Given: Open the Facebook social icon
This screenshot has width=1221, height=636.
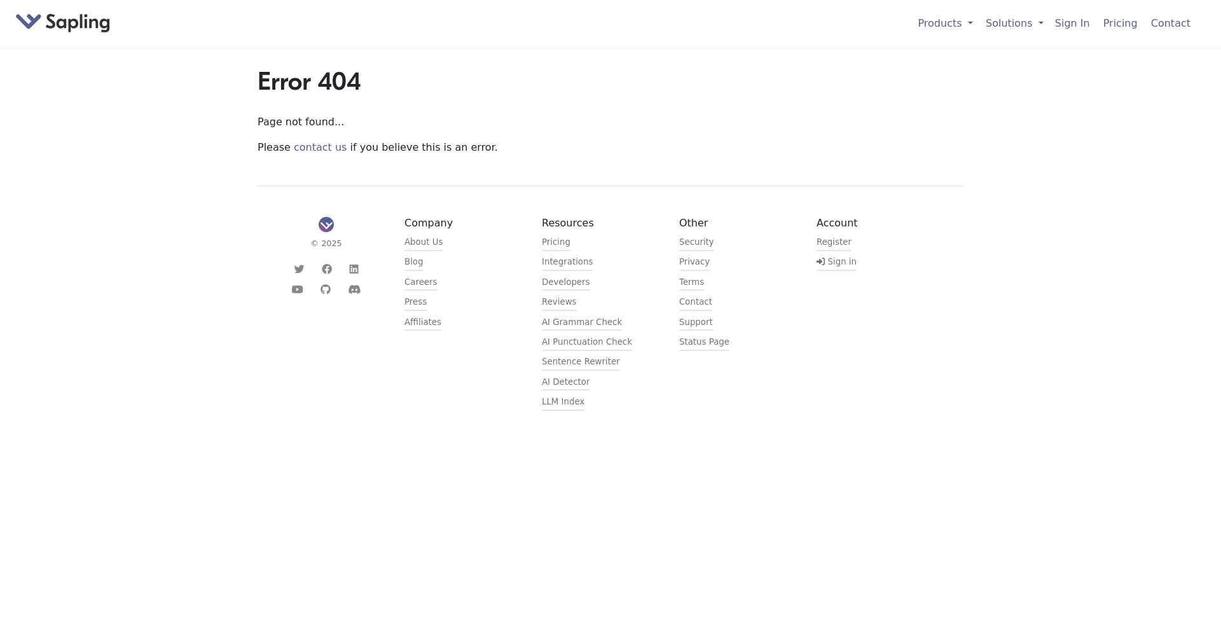Looking at the screenshot, I should pos(327,269).
